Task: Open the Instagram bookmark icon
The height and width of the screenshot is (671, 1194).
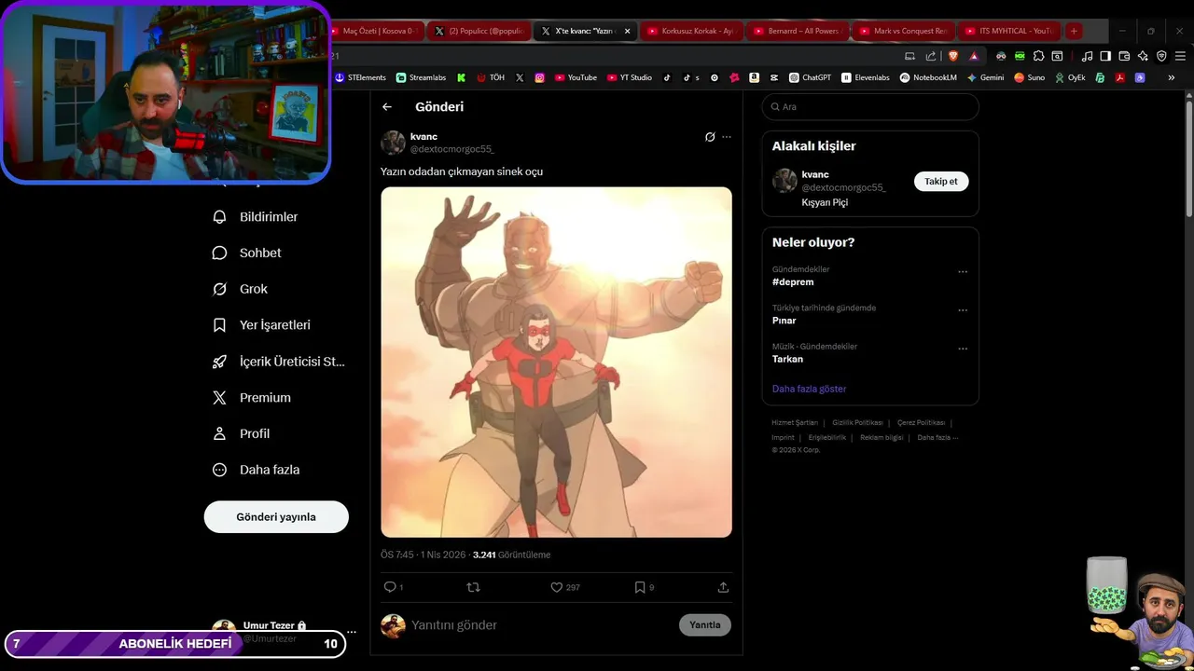Action: [x=539, y=77]
